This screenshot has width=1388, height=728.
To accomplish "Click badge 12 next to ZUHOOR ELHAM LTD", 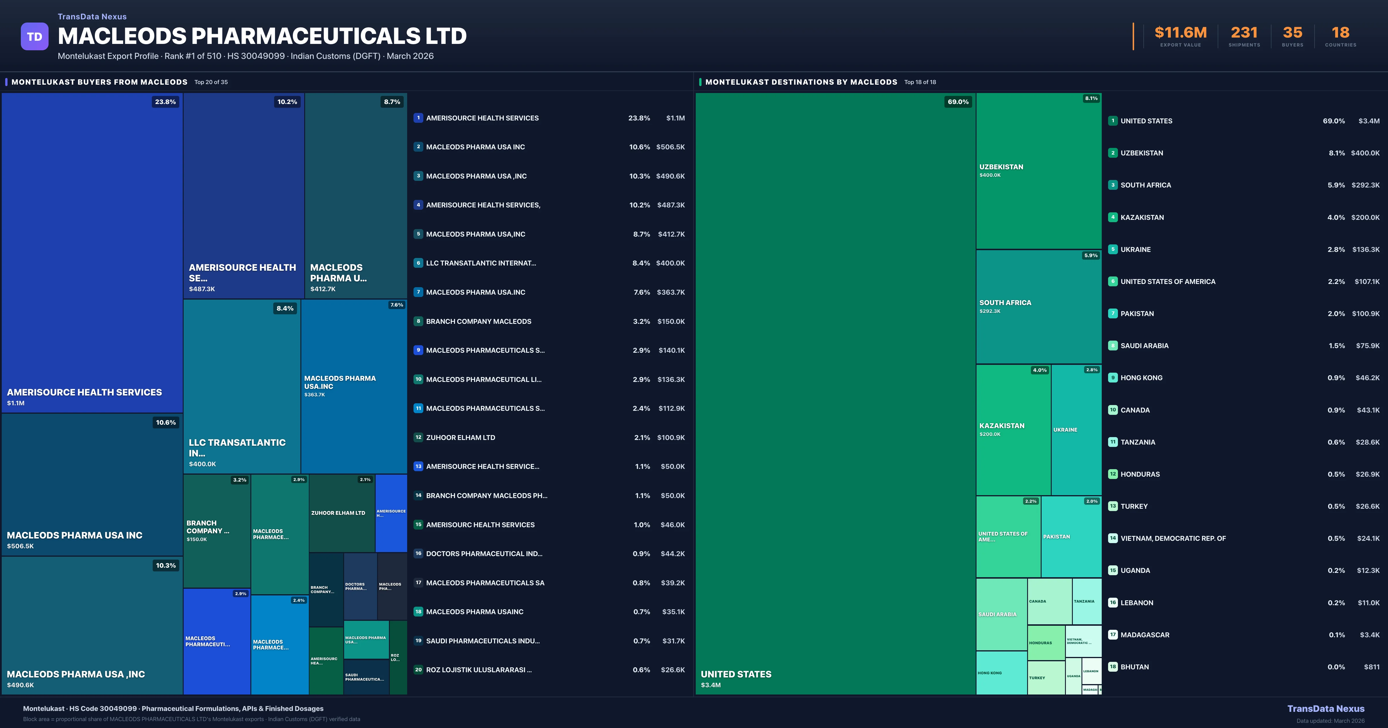I will [418, 437].
